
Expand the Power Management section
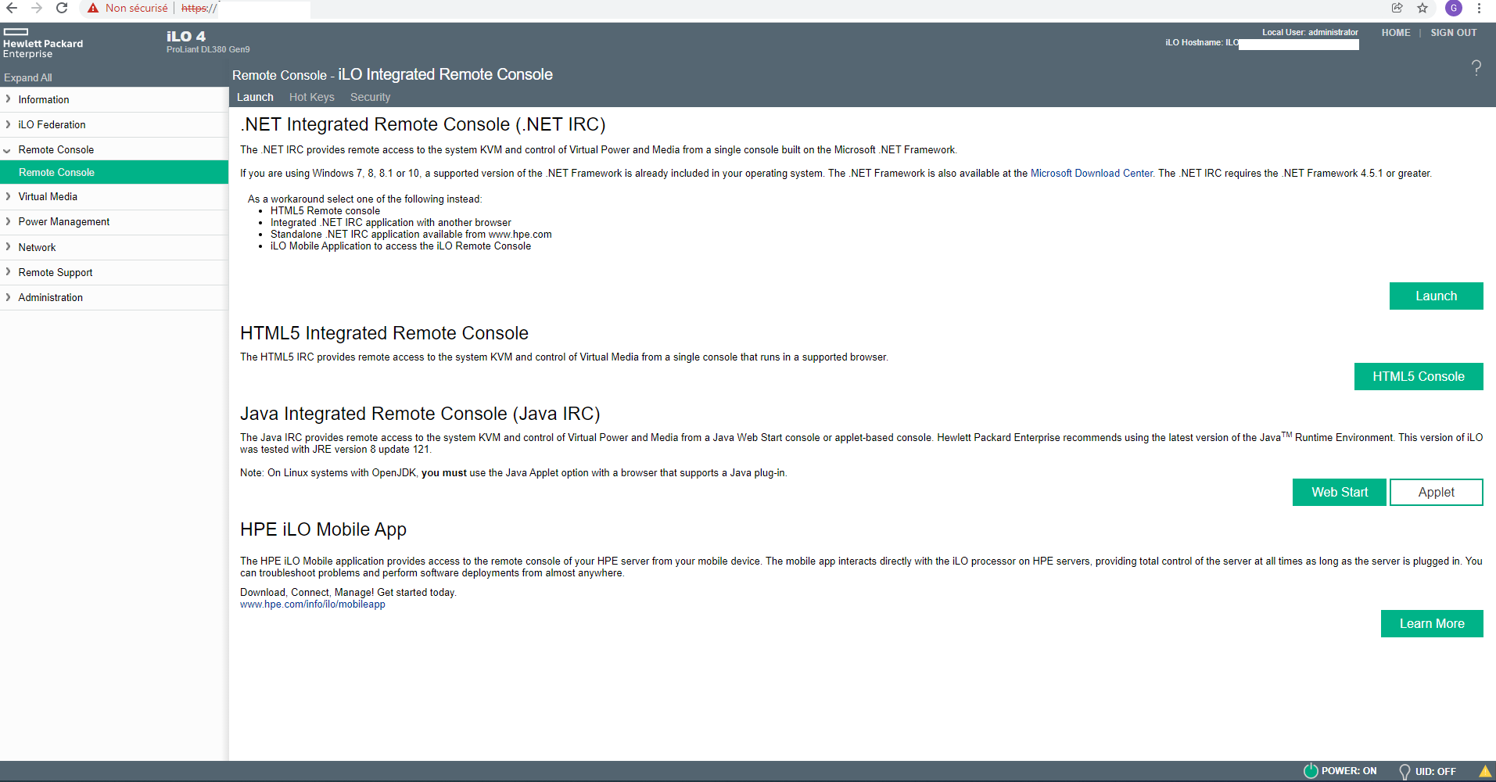(x=114, y=221)
